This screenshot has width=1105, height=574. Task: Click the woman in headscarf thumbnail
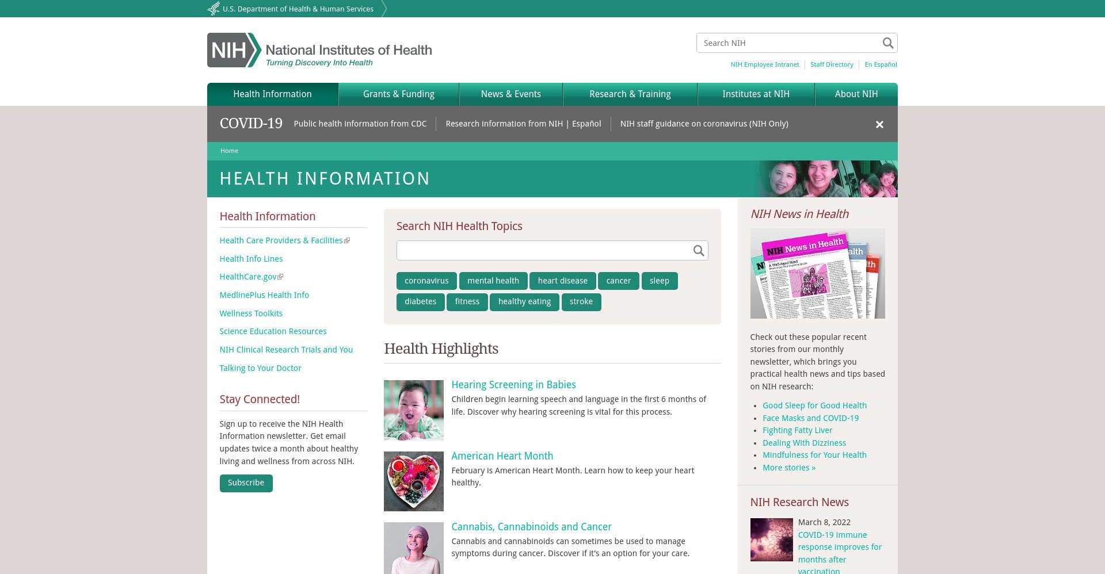414,548
